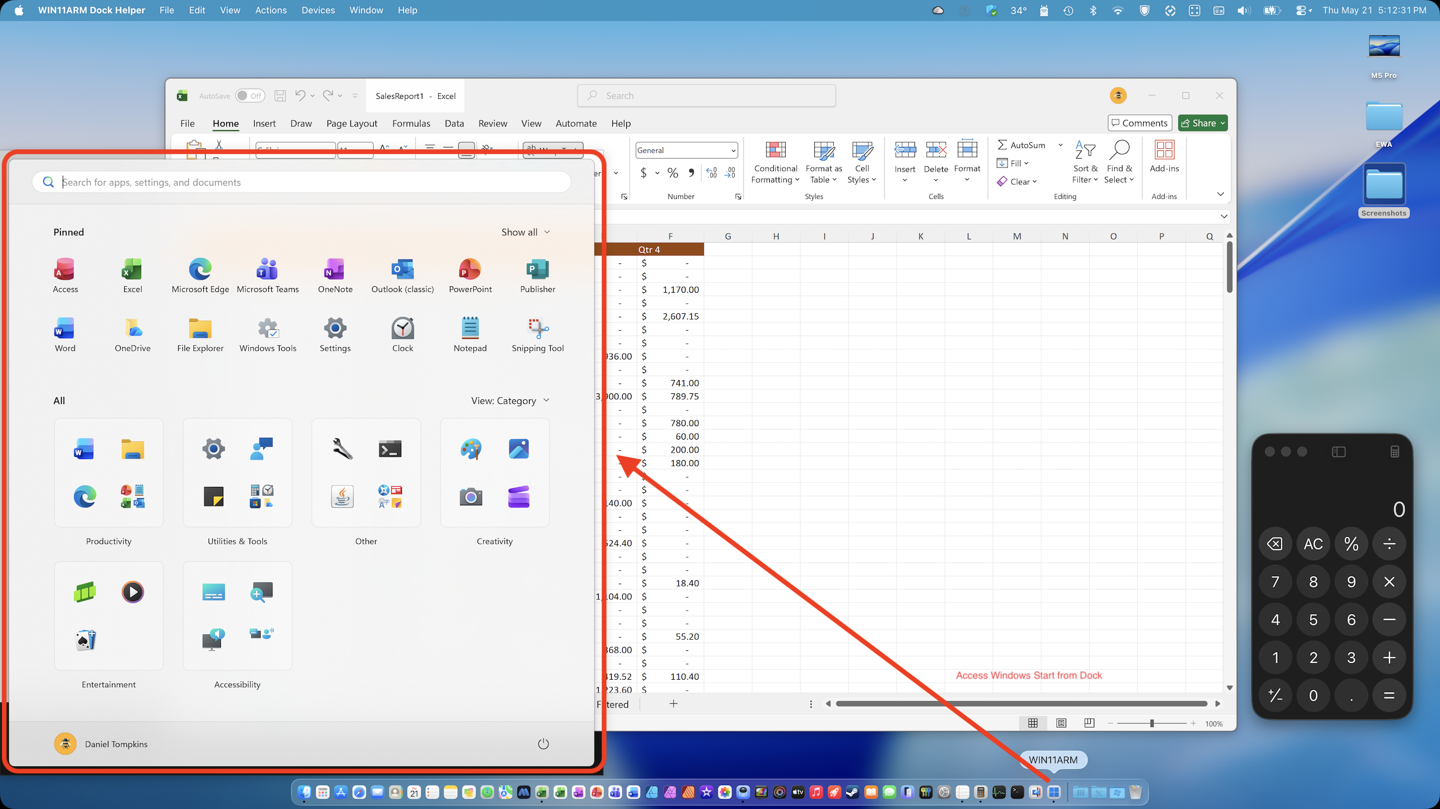The height and width of the screenshot is (809, 1440).
Task: Switch to Page Layout view in the status bar
Action: coord(1061,724)
